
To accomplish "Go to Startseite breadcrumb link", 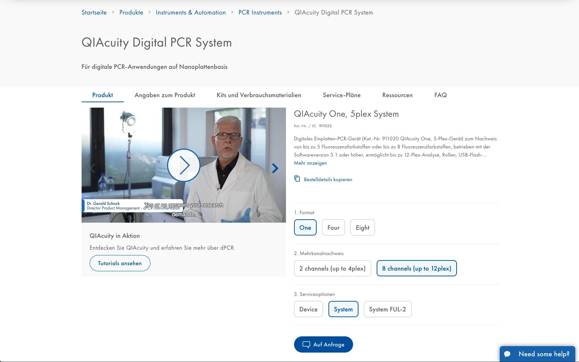I will 94,12.
